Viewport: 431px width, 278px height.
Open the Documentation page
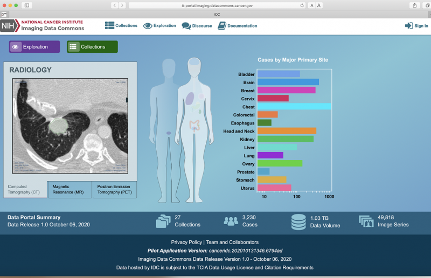[x=238, y=26]
